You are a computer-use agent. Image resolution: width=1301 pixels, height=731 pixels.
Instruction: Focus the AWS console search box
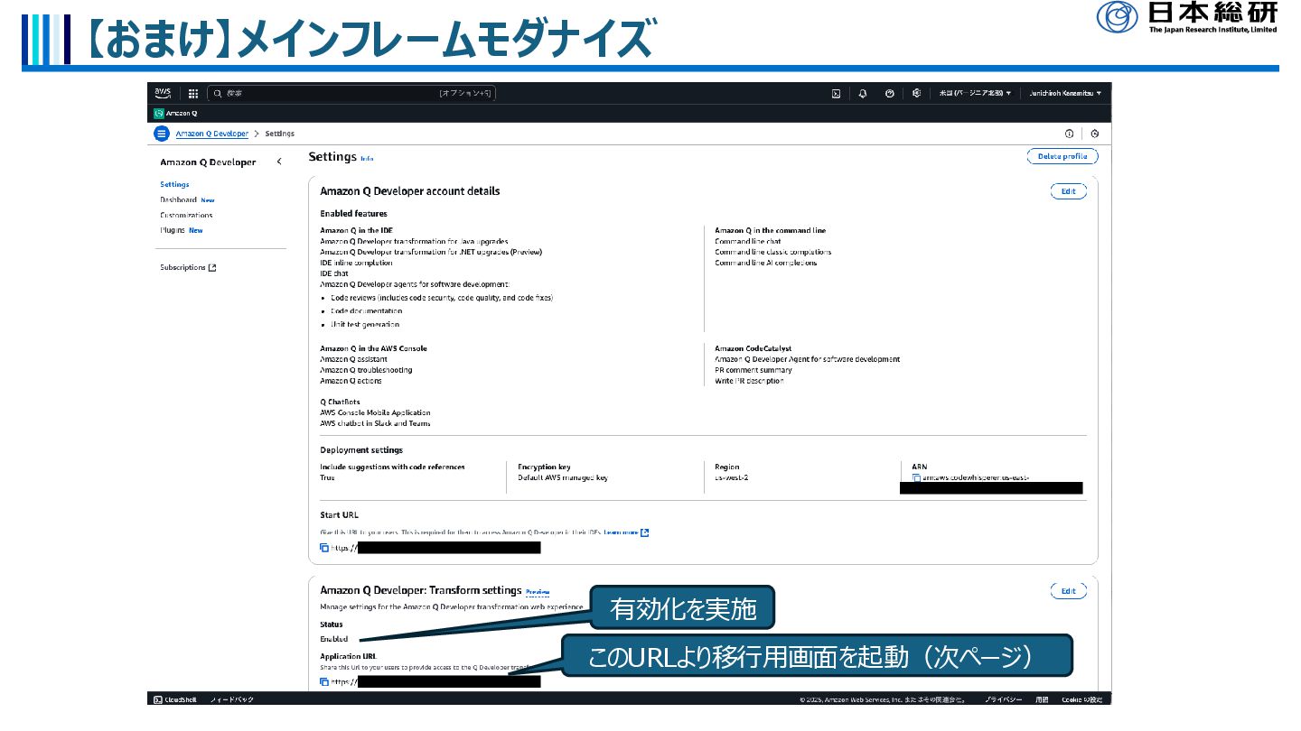(x=351, y=93)
